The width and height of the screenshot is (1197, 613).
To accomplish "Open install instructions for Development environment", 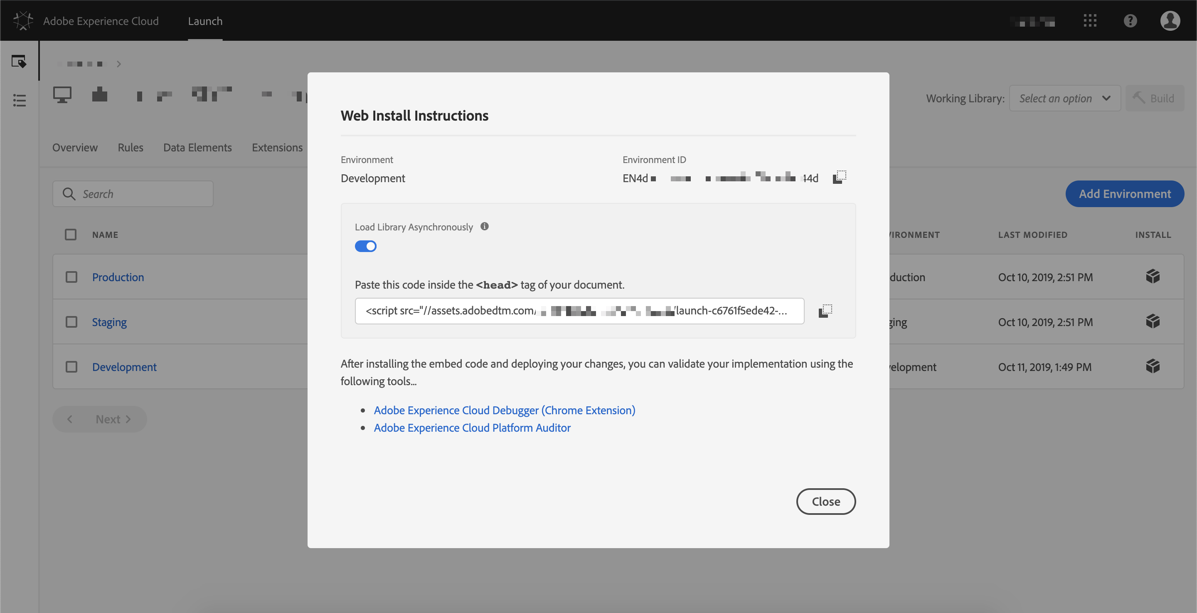I will [1153, 366].
